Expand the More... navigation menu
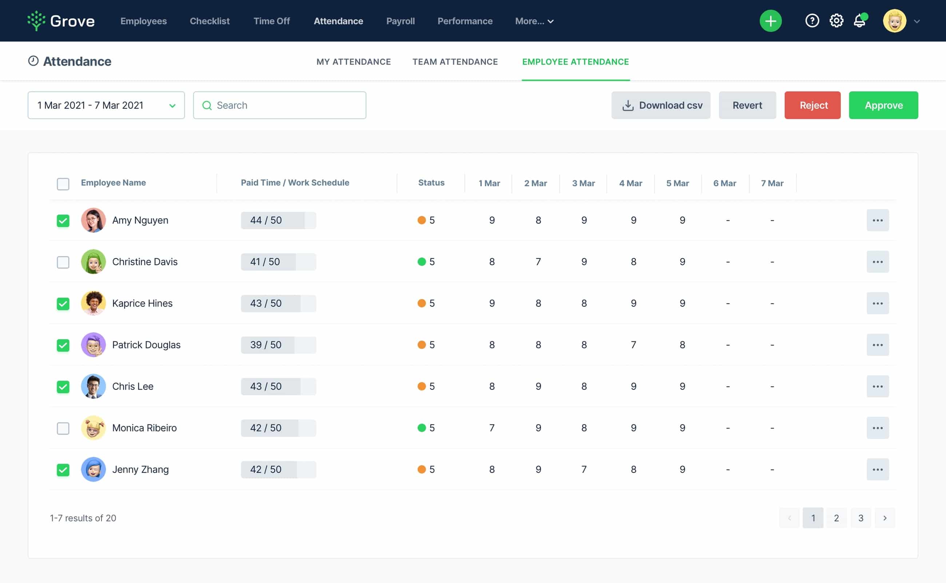Image resolution: width=946 pixels, height=583 pixels. click(534, 21)
